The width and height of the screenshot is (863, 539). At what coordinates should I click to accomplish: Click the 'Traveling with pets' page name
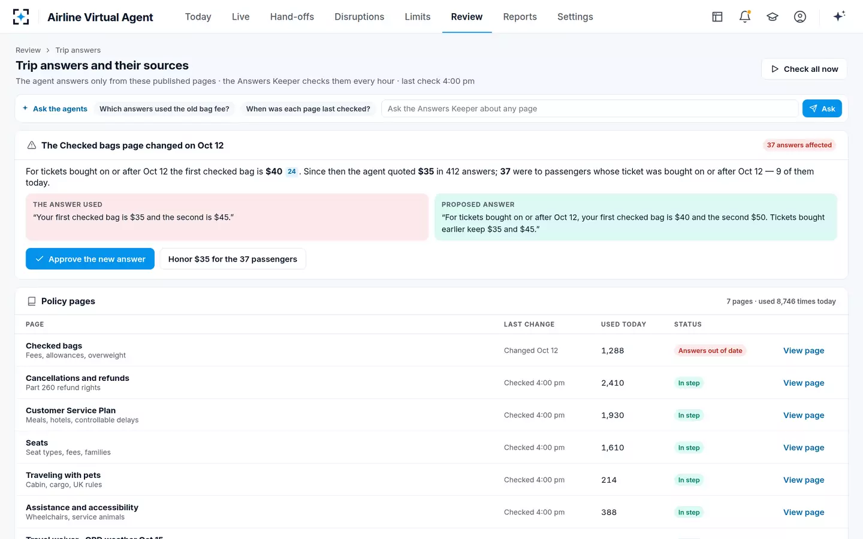click(x=63, y=475)
